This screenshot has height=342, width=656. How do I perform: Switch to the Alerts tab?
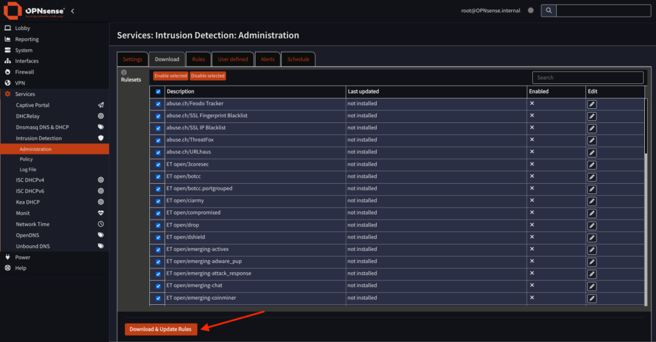[267, 60]
